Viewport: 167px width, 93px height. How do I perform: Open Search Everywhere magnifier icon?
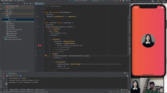[129, 1]
